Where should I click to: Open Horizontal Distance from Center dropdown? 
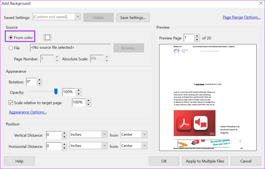click(x=144, y=146)
